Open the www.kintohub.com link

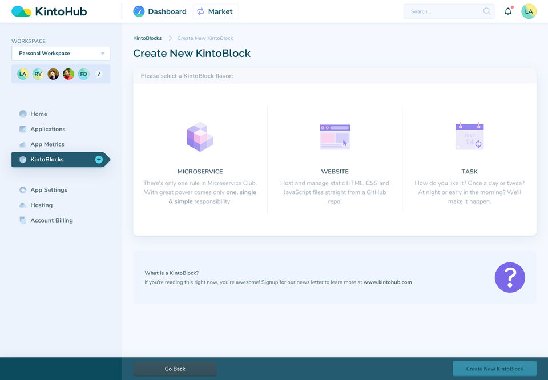coord(388,282)
